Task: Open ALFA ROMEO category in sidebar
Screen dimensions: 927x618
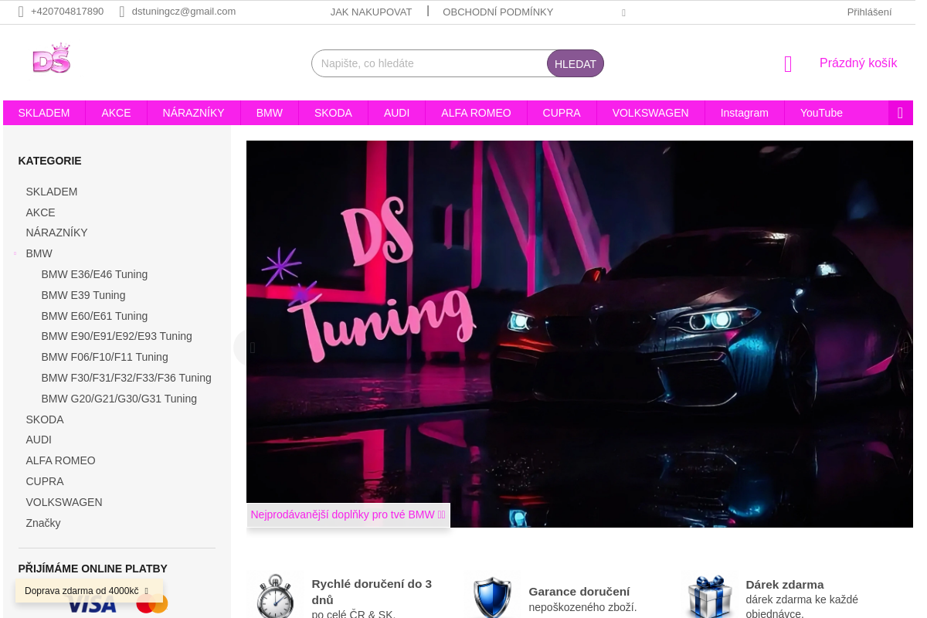Action: click(60, 460)
